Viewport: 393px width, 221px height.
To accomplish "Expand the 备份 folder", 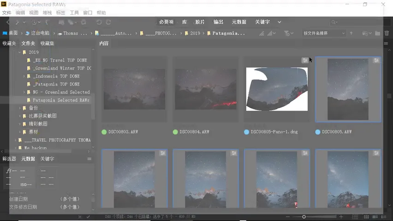I will point(19,108).
